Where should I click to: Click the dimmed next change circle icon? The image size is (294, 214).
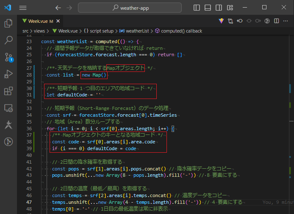[258, 21]
